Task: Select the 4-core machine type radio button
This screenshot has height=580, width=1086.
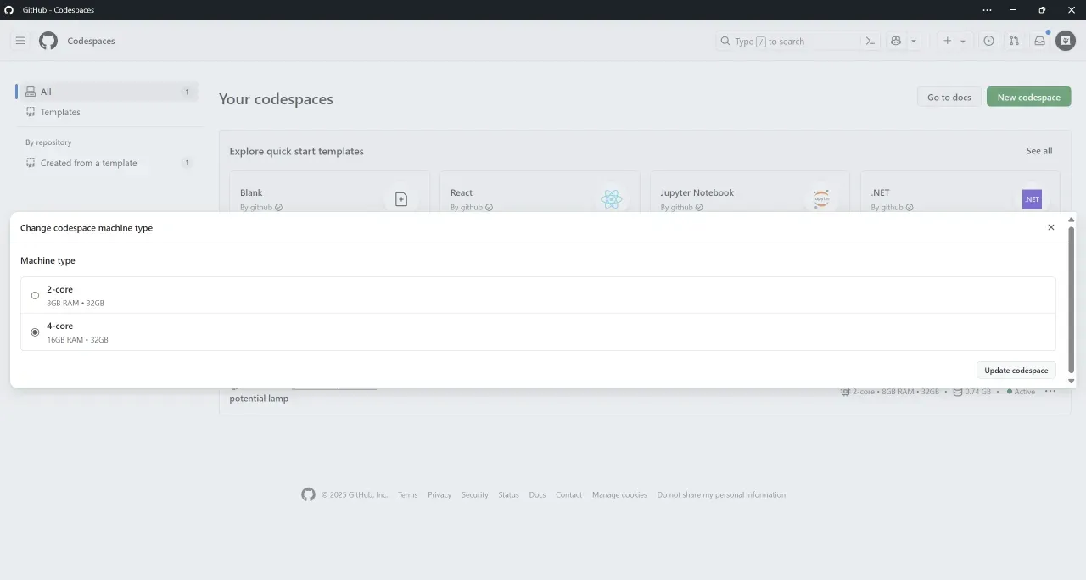Action: pyautogui.click(x=35, y=332)
